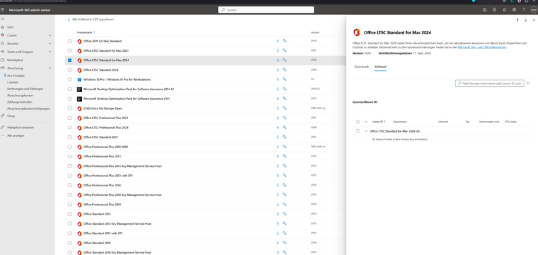Click the notifications bell icon

tap(504, 10)
